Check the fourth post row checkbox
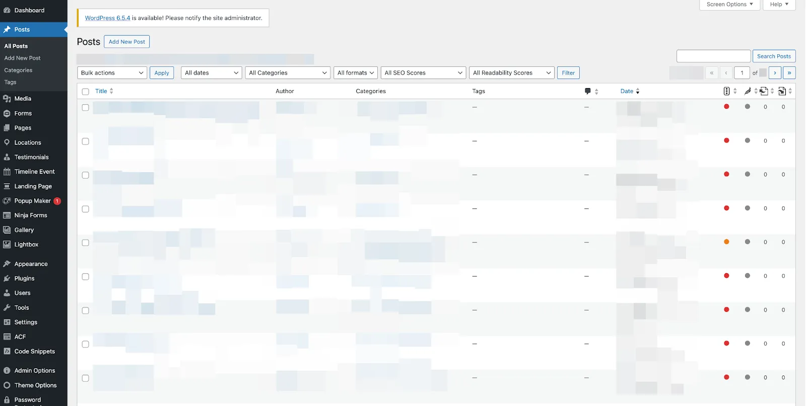The width and height of the screenshot is (806, 406). click(86, 209)
